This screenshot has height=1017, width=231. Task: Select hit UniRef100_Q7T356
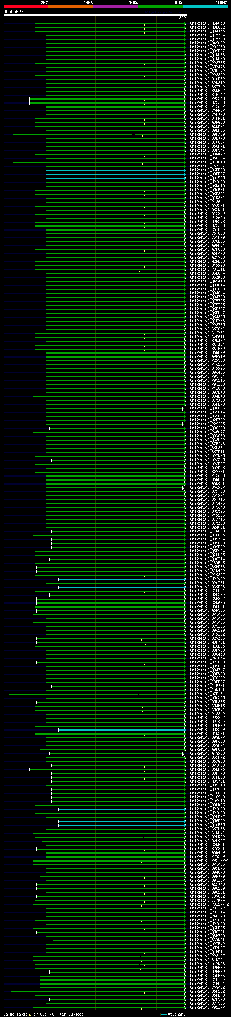[207, 1003]
